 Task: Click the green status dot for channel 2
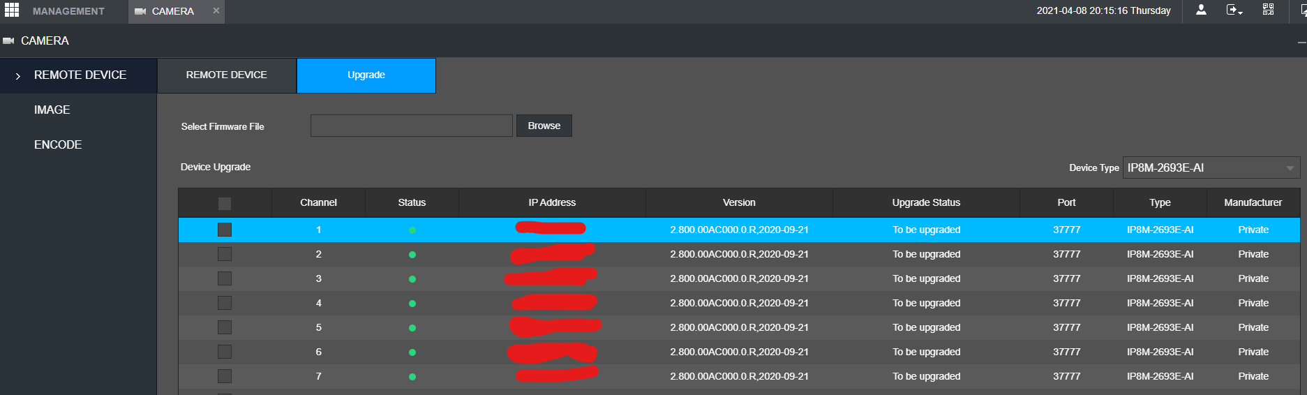click(x=412, y=255)
